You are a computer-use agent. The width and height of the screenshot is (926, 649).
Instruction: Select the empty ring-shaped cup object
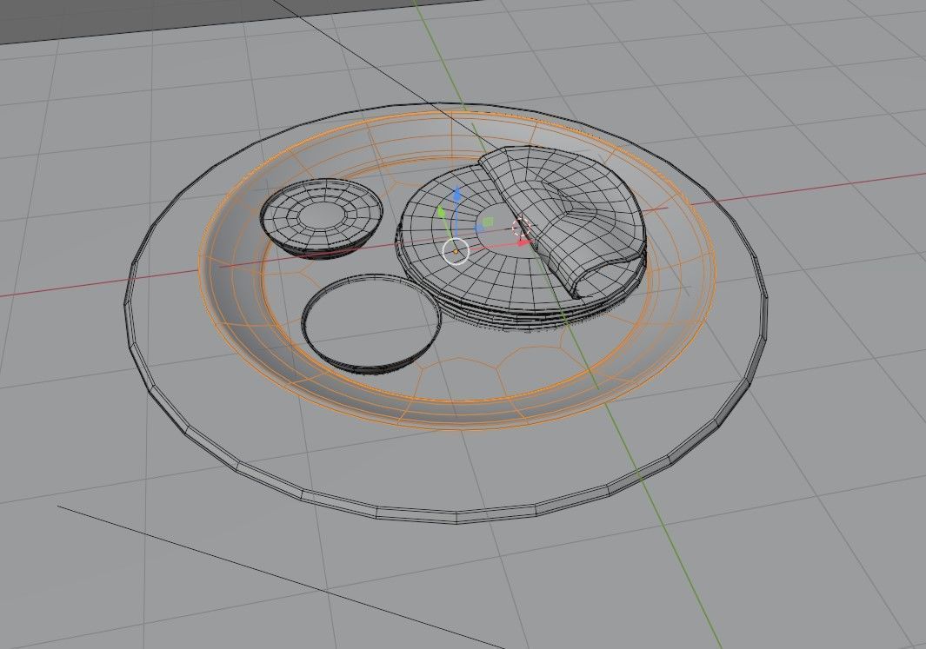click(x=371, y=323)
